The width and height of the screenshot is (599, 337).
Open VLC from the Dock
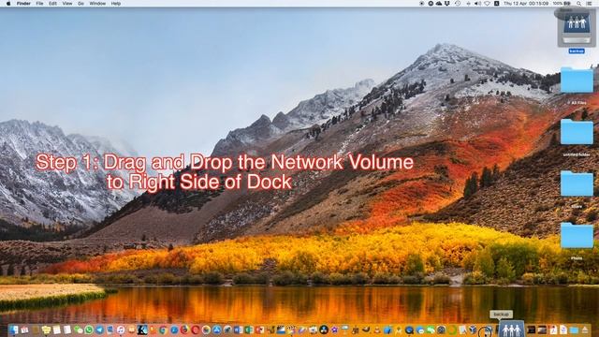(376, 330)
